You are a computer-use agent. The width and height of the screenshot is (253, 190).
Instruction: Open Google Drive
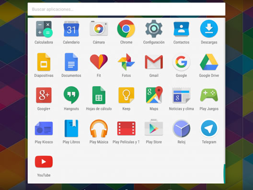tap(209, 62)
